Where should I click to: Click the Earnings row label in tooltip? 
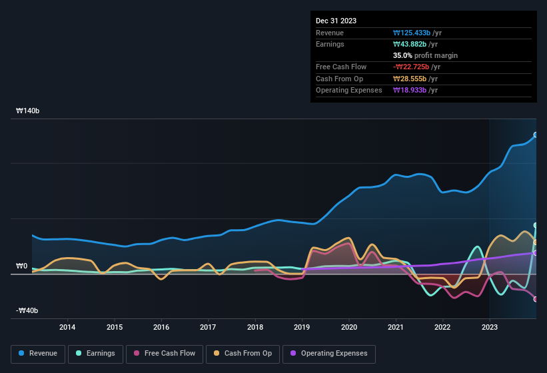point(330,44)
